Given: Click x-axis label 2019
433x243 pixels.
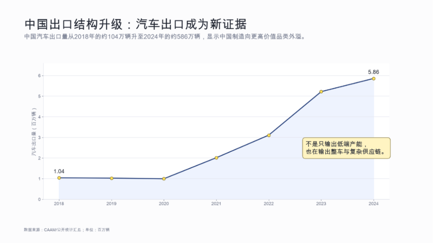Looking at the screenshot, I should click(111, 204).
